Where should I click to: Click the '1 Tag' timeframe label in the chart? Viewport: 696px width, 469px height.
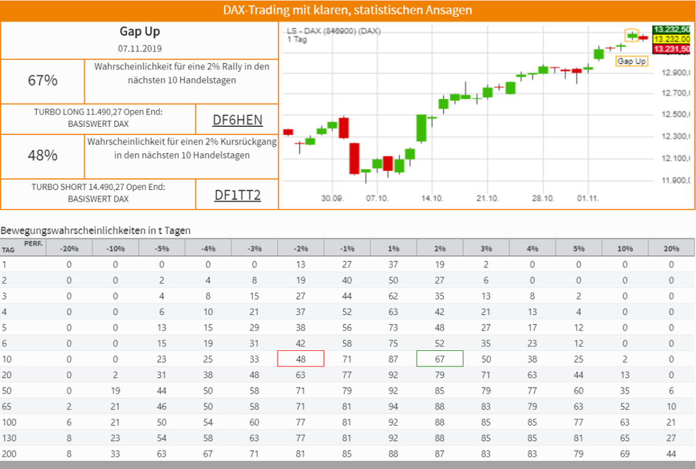click(297, 39)
